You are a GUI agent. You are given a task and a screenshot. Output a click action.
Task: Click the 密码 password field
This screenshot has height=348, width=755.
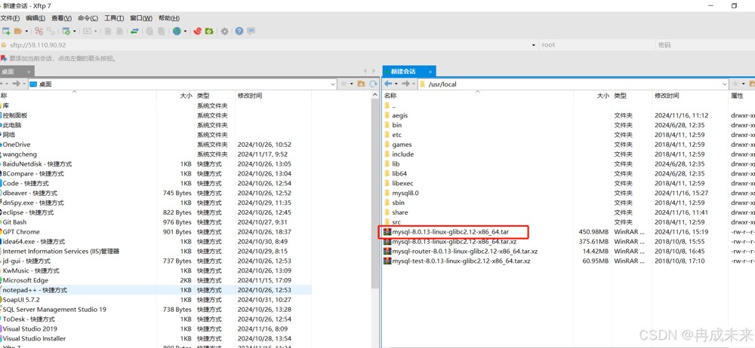point(704,44)
